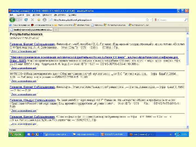Switch to Firefox taskbar button
196x147 pixels.
142,134
